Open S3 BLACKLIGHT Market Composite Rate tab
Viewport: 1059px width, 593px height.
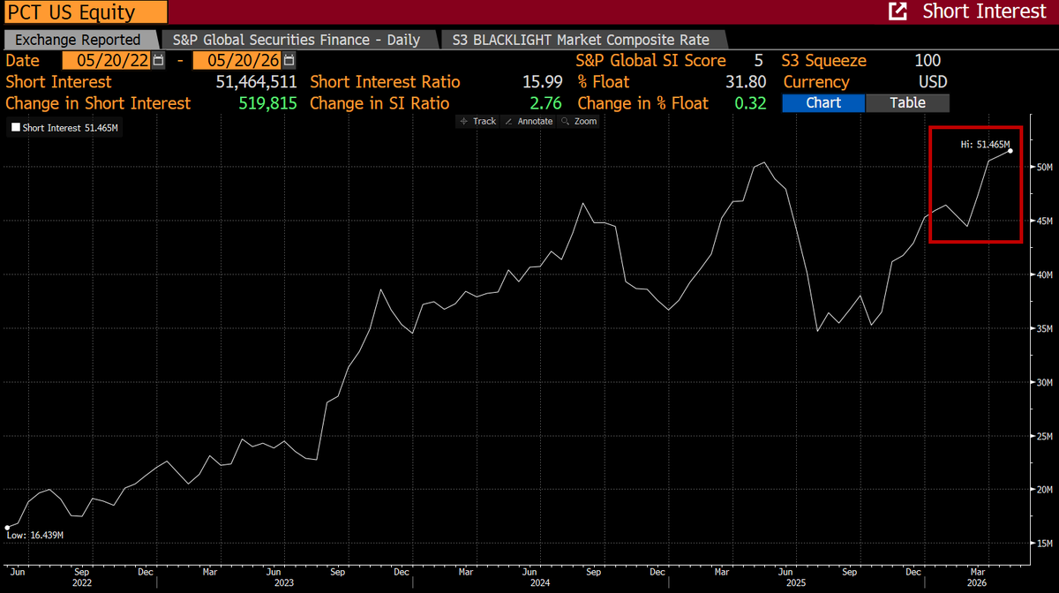pyautogui.click(x=581, y=40)
